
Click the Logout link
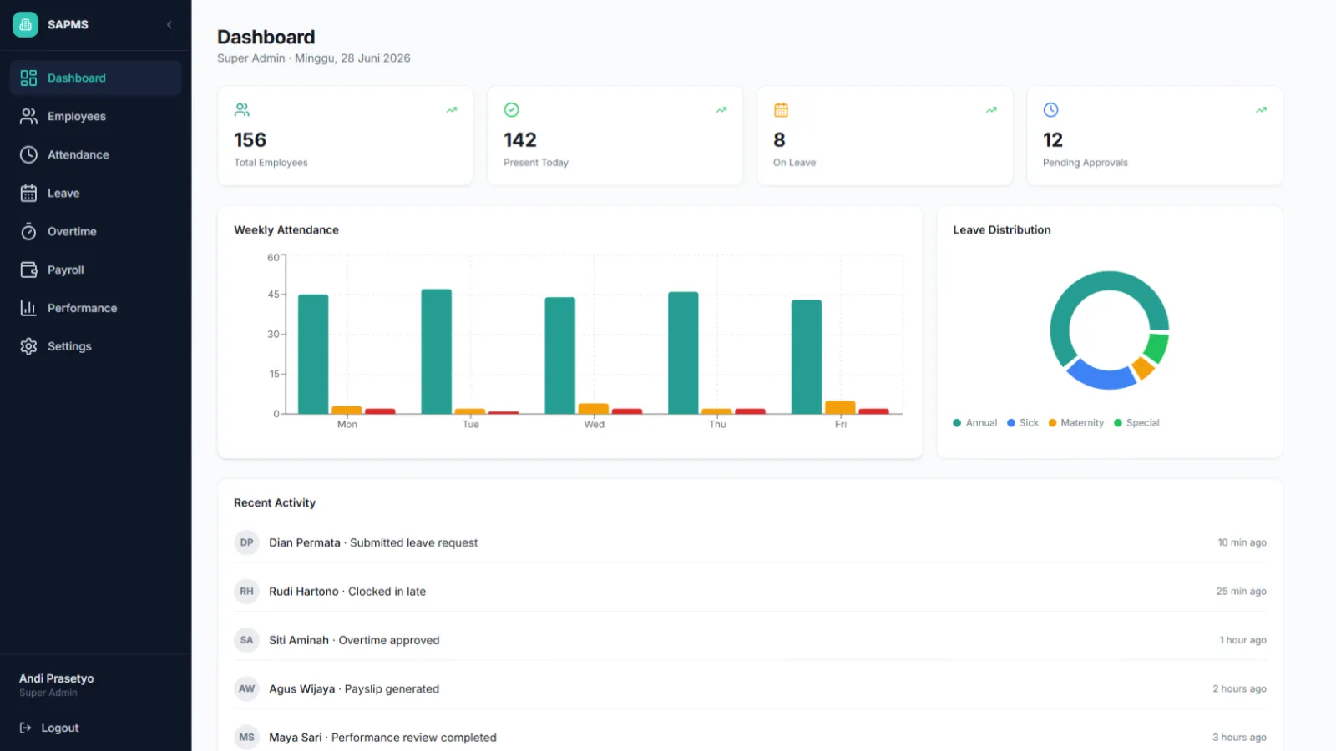(x=49, y=728)
